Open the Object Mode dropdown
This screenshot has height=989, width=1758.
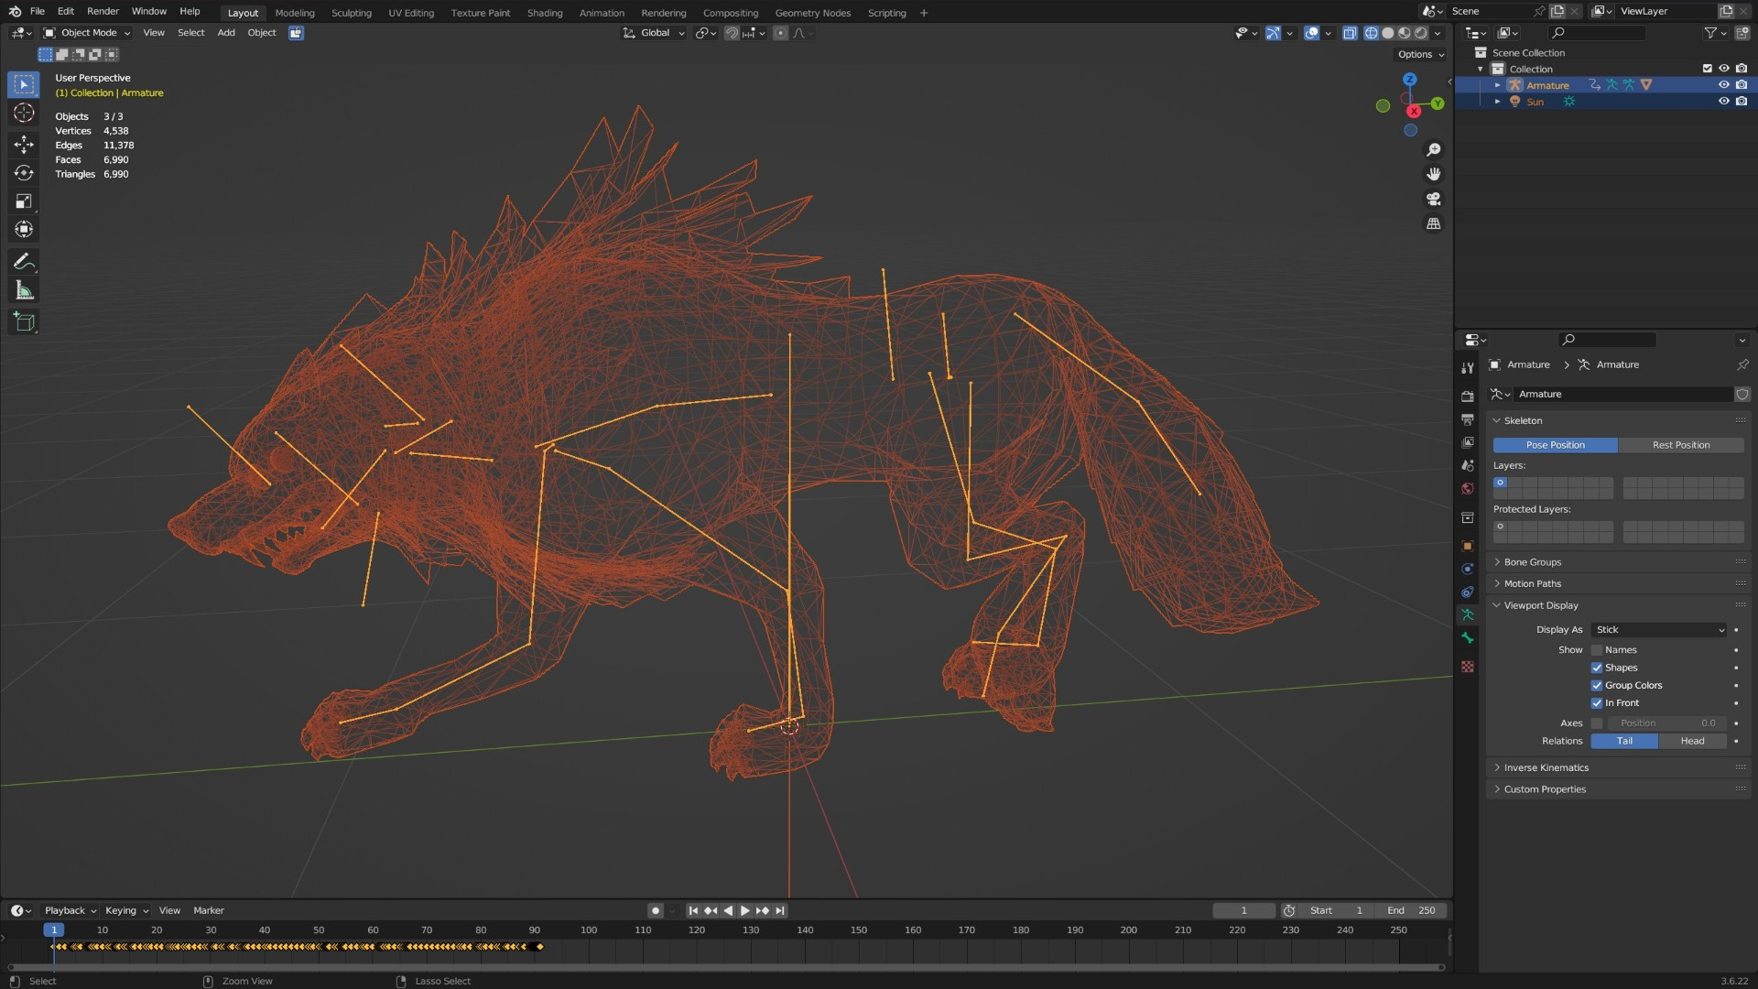click(x=87, y=33)
